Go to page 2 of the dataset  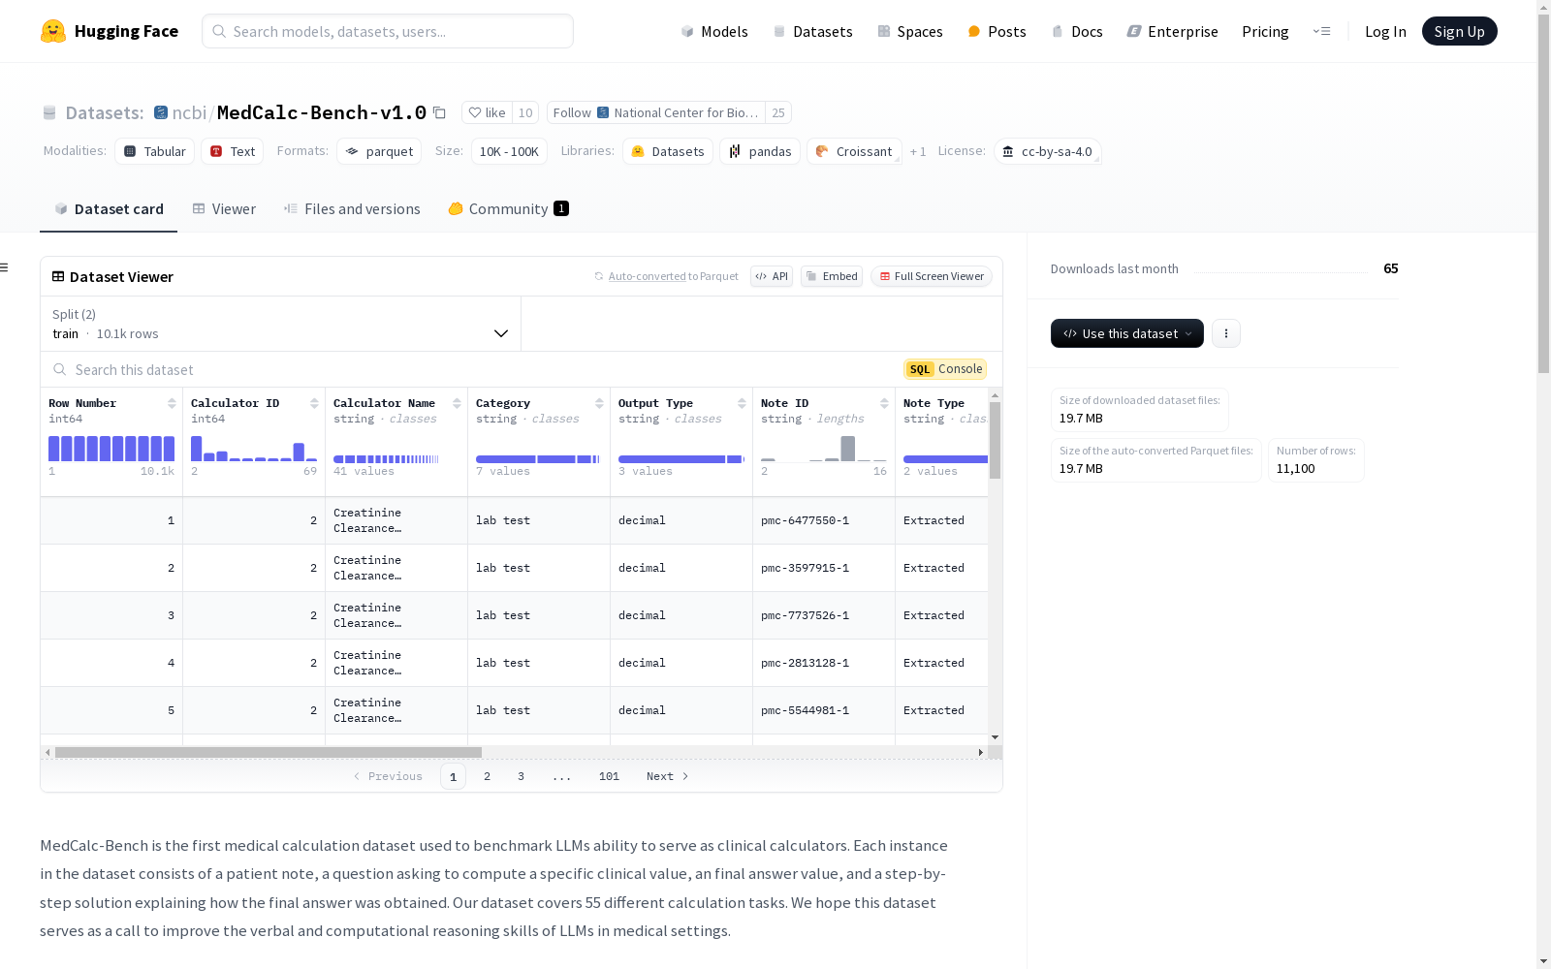point(487,776)
